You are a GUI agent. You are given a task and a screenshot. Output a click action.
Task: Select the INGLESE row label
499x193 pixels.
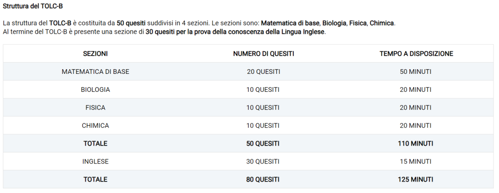95,162
